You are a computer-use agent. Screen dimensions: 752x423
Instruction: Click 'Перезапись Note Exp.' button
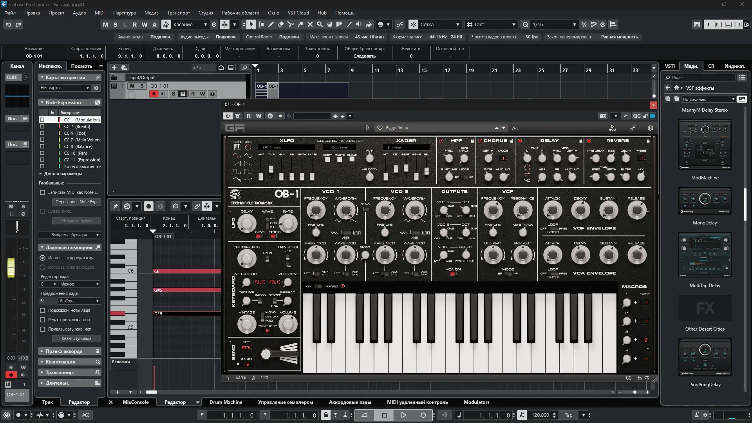point(76,202)
